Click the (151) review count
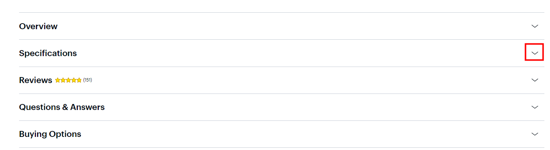Screen dimensions: 550x150 point(88,80)
